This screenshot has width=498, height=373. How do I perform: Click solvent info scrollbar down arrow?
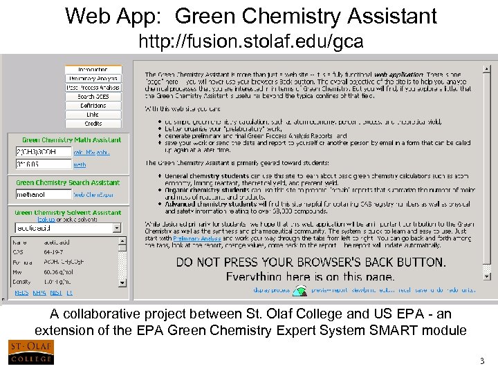(122, 283)
